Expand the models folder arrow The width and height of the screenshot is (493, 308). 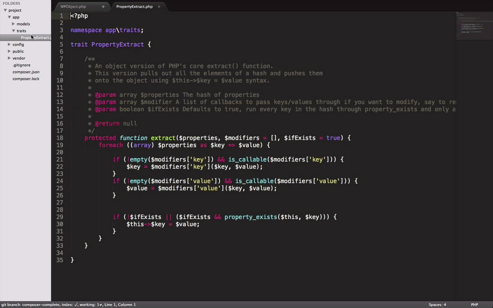click(x=14, y=24)
